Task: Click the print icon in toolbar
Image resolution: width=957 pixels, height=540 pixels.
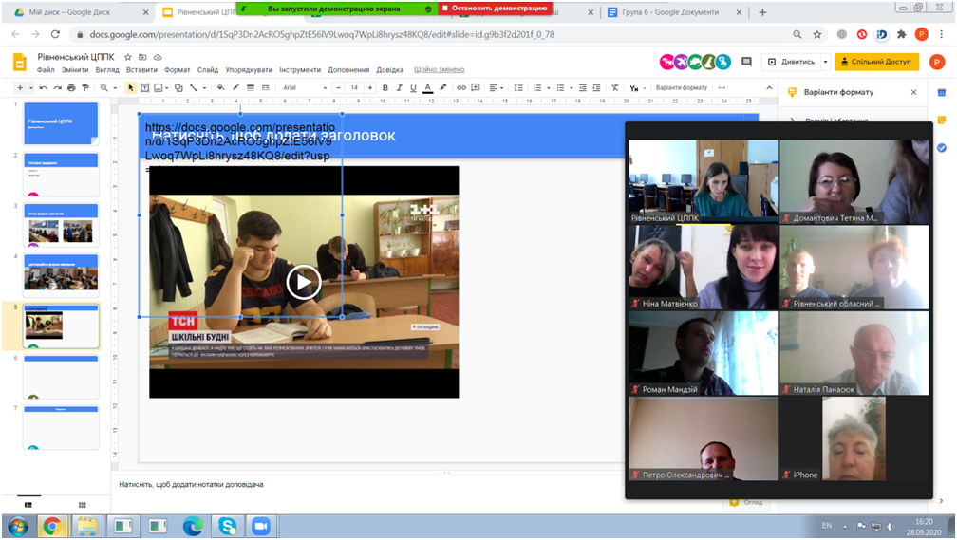Action: 71,87
